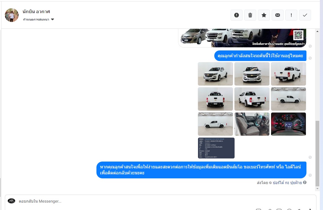323x210 pixels.
Task: Mark conversation done with checkmark icon
Action: click(305, 15)
